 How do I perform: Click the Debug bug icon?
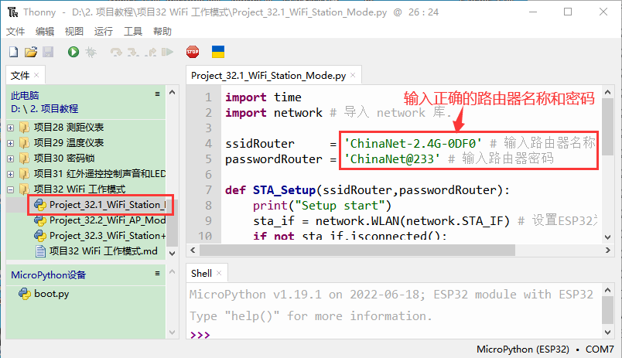click(x=91, y=52)
